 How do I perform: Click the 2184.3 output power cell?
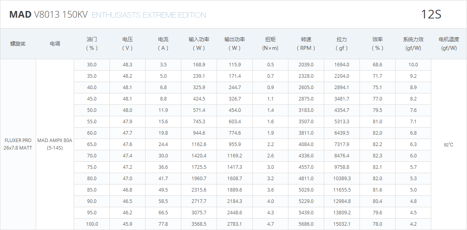pyautogui.click(x=235, y=201)
